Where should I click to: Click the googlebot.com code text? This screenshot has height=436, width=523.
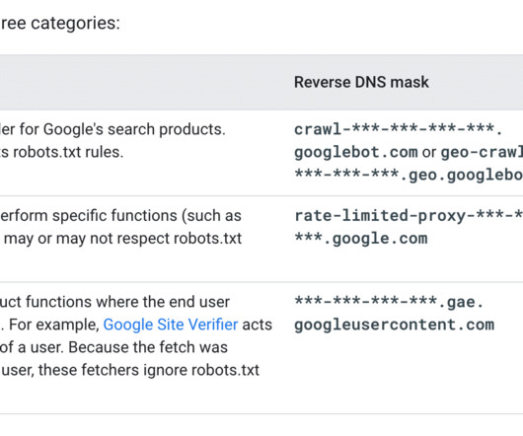(x=355, y=152)
